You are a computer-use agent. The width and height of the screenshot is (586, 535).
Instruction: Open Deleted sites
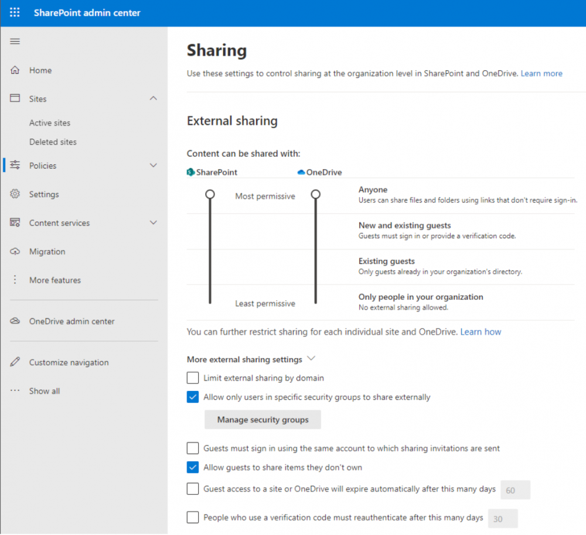pos(53,142)
